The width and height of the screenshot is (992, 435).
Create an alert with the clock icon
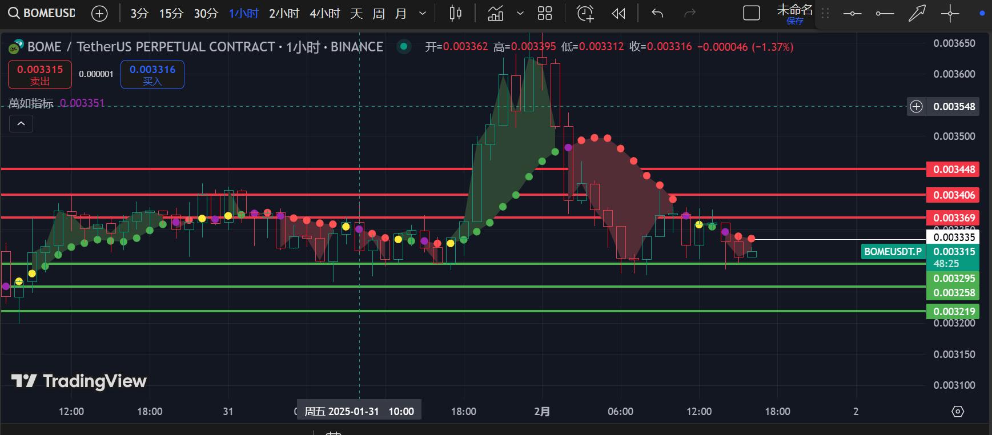coord(585,13)
